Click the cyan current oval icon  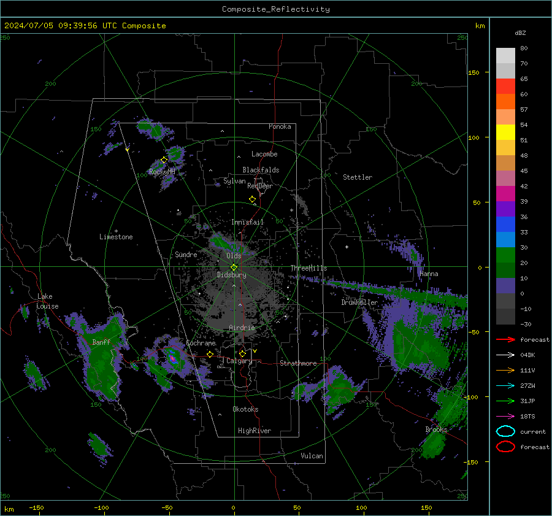pos(505,431)
